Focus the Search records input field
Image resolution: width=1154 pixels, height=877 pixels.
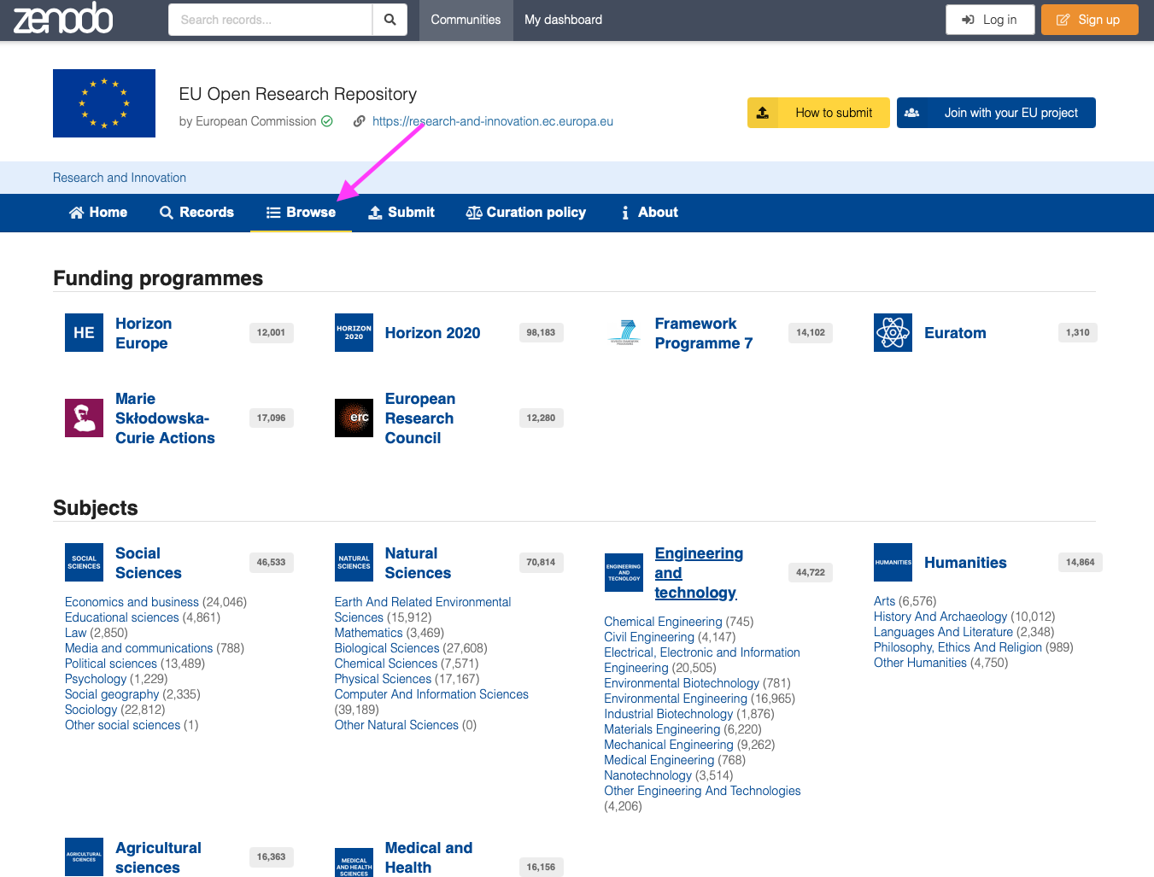click(x=271, y=20)
